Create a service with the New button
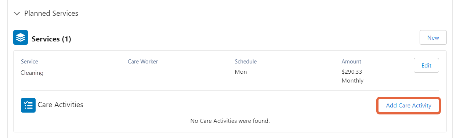The height and width of the screenshot is (139, 460). pos(433,37)
